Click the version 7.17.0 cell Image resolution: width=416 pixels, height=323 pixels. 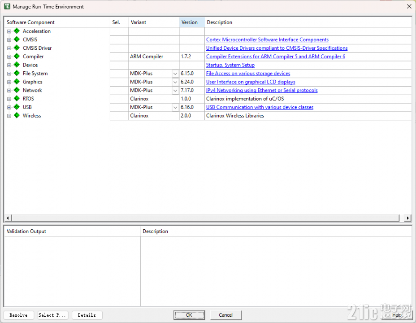click(192, 91)
